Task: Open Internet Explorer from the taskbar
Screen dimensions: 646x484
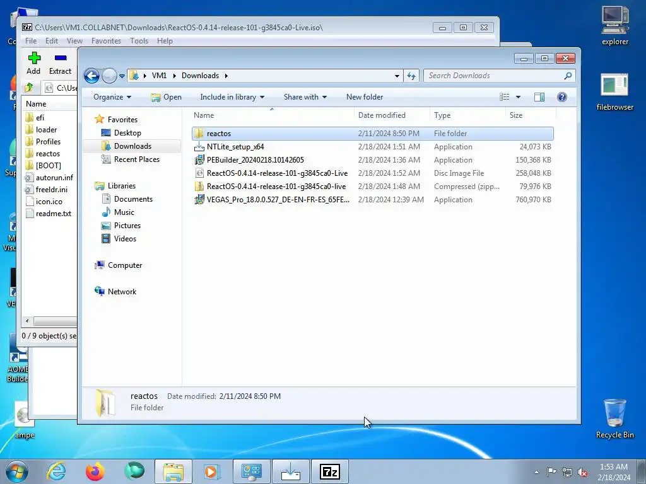Action: [x=56, y=471]
